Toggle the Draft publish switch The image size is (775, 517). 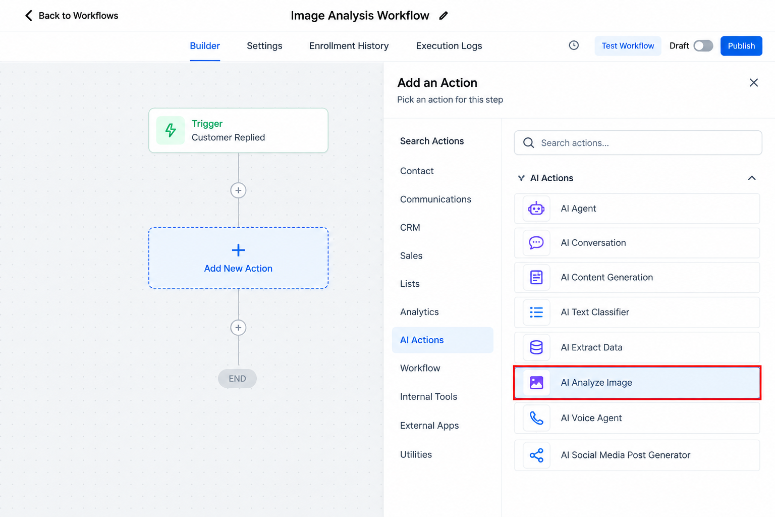pyautogui.click(x=703, y=46)
